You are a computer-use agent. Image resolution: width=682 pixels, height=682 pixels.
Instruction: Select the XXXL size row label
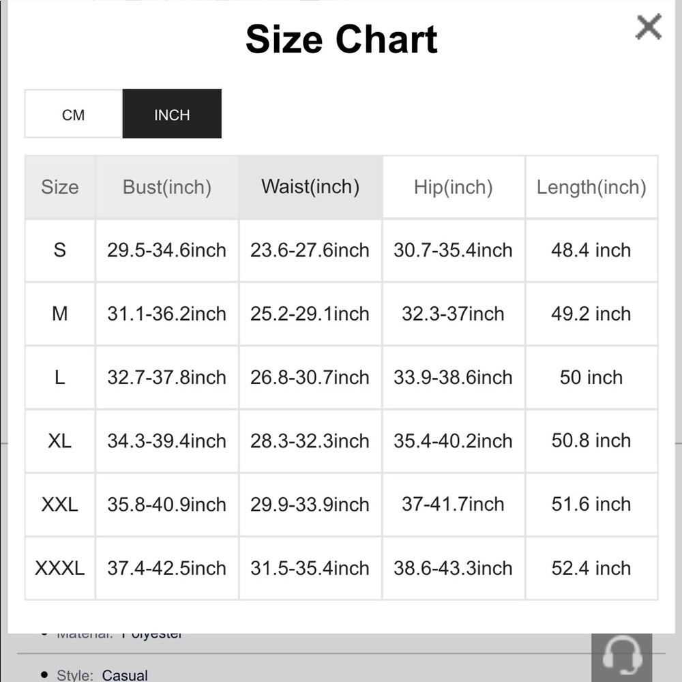(60, 568)
